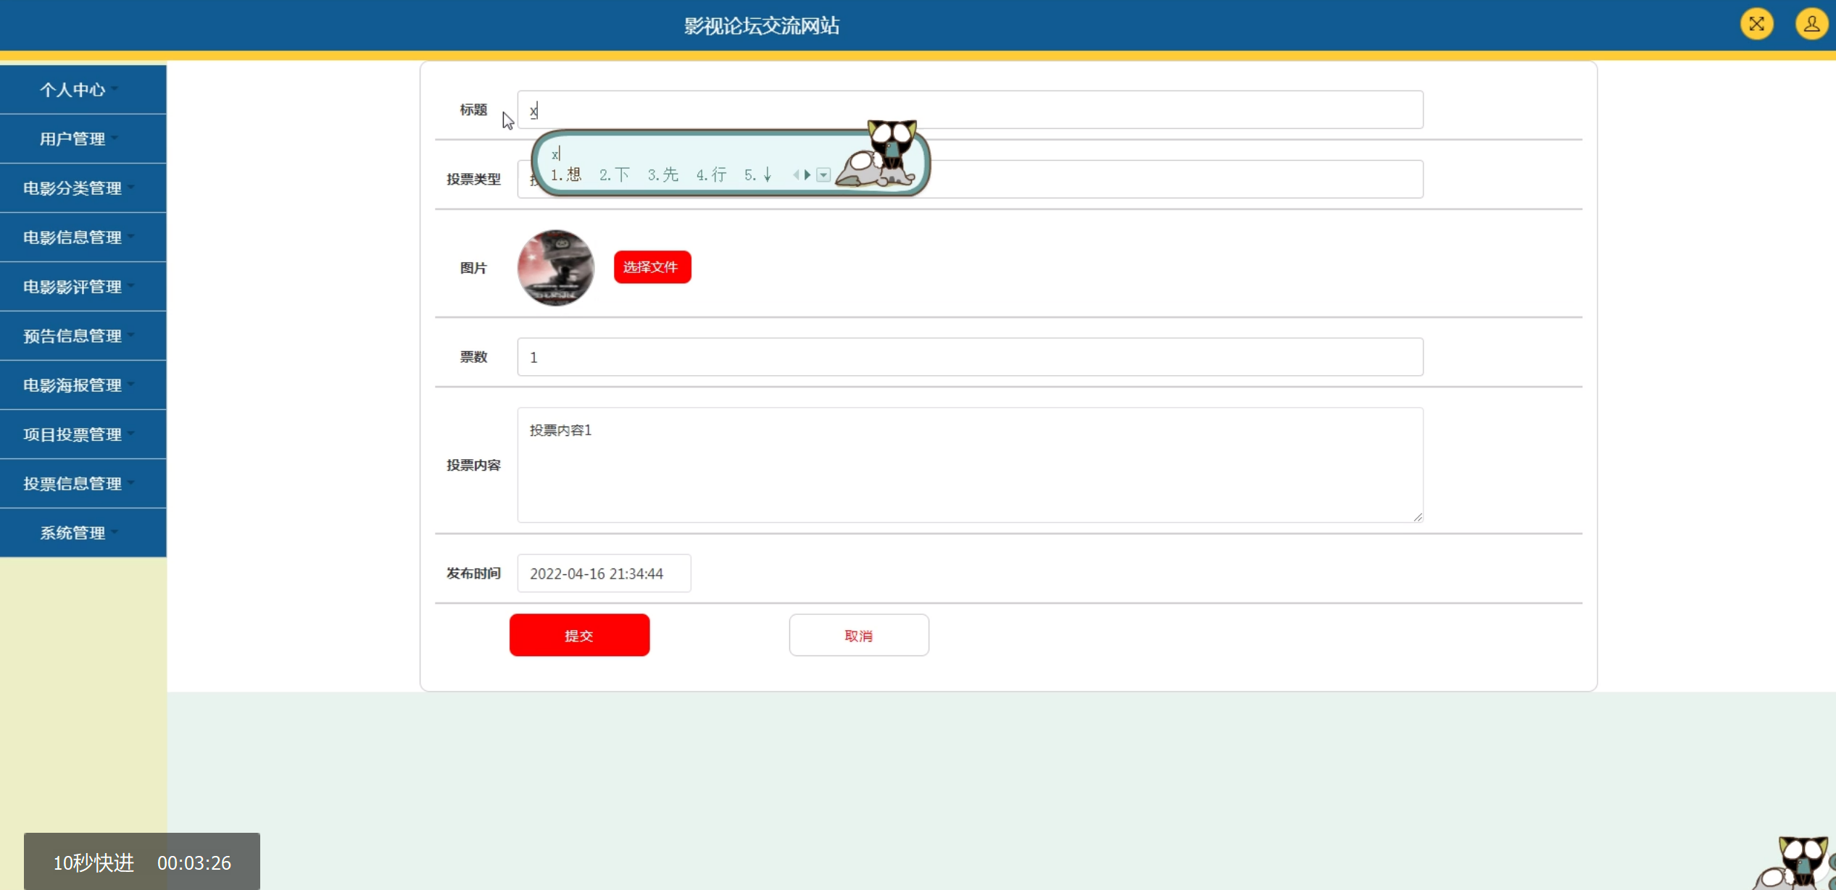Click IME next page arrow
This screenshot has width=1836, height=890.
point(807,175)
